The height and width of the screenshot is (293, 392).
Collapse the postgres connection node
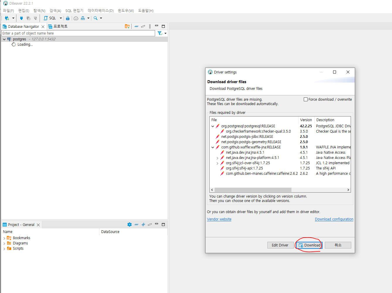[4, 39]
